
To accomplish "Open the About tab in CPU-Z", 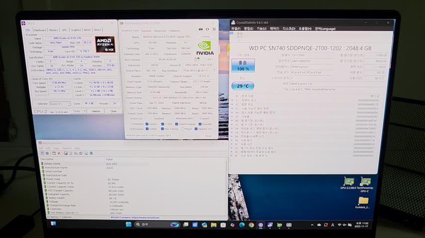I will point(98,30).
